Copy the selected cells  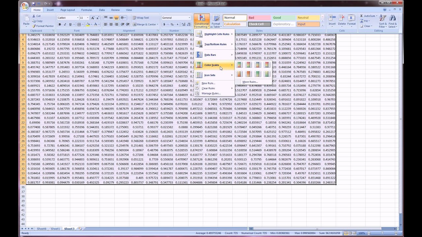point(37,21)
